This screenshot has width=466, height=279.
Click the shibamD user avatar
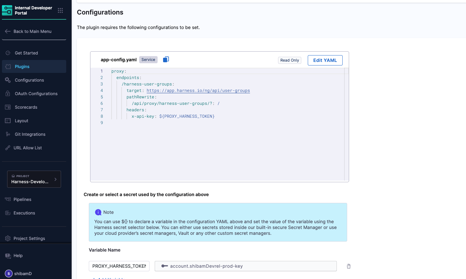(x=9, y=274)
